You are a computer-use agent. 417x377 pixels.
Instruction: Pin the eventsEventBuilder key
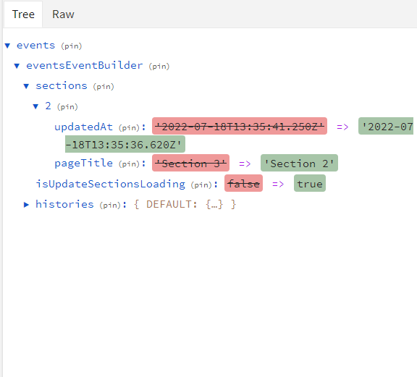click(x=159, y=66)
